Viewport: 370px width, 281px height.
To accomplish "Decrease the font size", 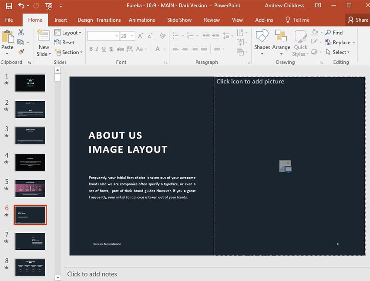I will [x=150, y=36].
